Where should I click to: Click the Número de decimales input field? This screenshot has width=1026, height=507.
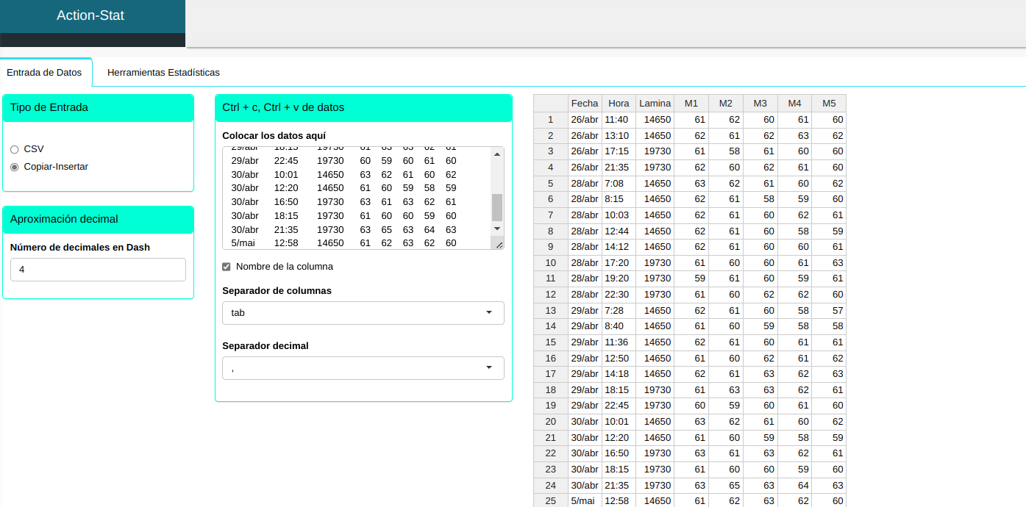pyautogui.click(x=98, y=270)
